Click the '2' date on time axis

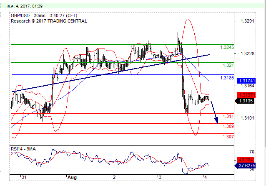click(114, 178)
